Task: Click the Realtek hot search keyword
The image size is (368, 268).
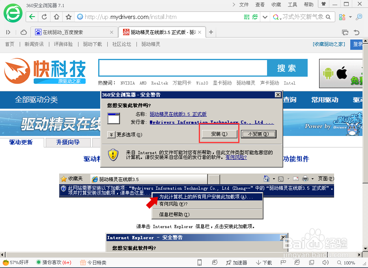Action: pyautogui.click(x=160, y=83)
